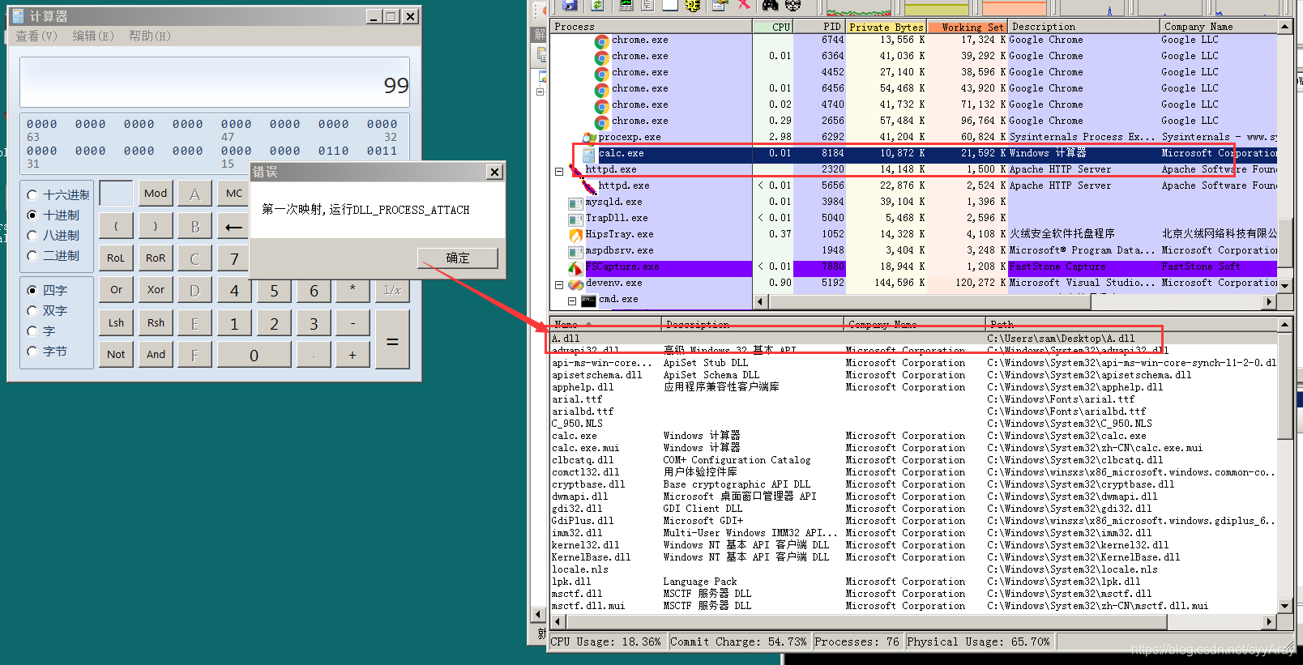The height and width of the screenshot is (665, 1303).
Task: Click the equals button in calculator
Action: [392, 339]
